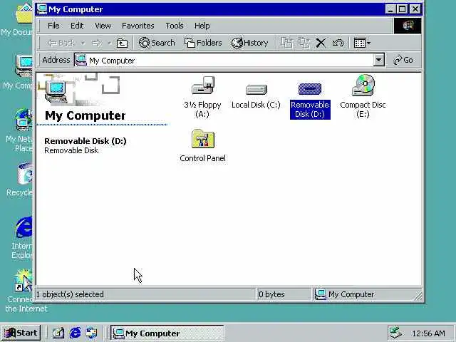Click the Copy To toolbar icon
Screen dimensions: 456x342
click(x=304, y=43)
